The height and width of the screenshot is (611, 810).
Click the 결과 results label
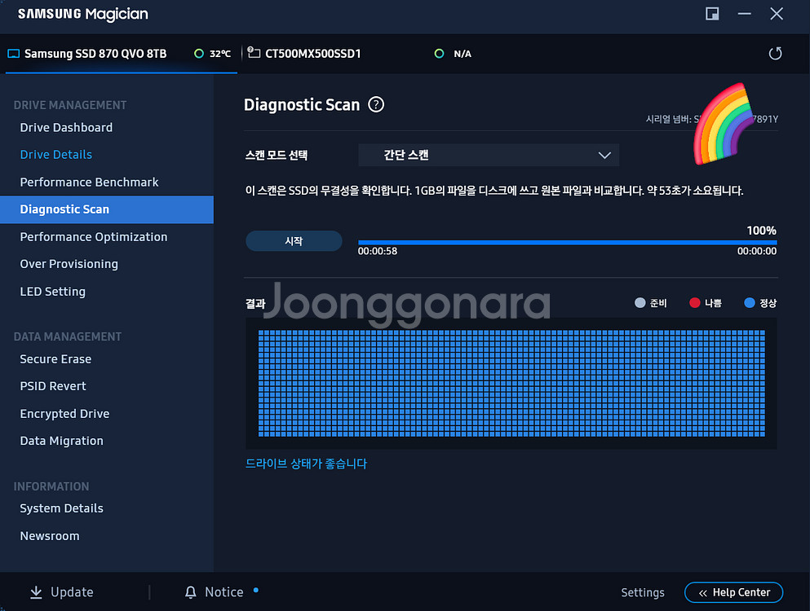[255, 303]
